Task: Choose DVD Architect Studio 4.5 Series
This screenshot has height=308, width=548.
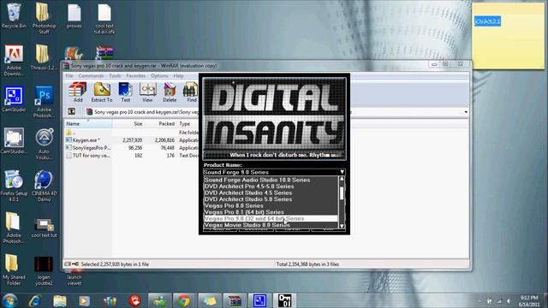Action: click(271, 192)
